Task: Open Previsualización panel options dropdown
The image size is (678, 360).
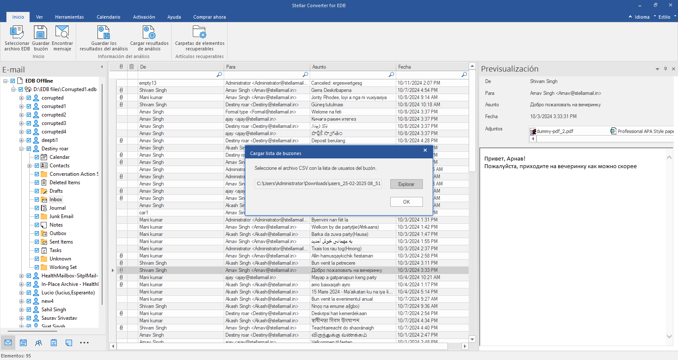Action: click(x=657, y=69)
